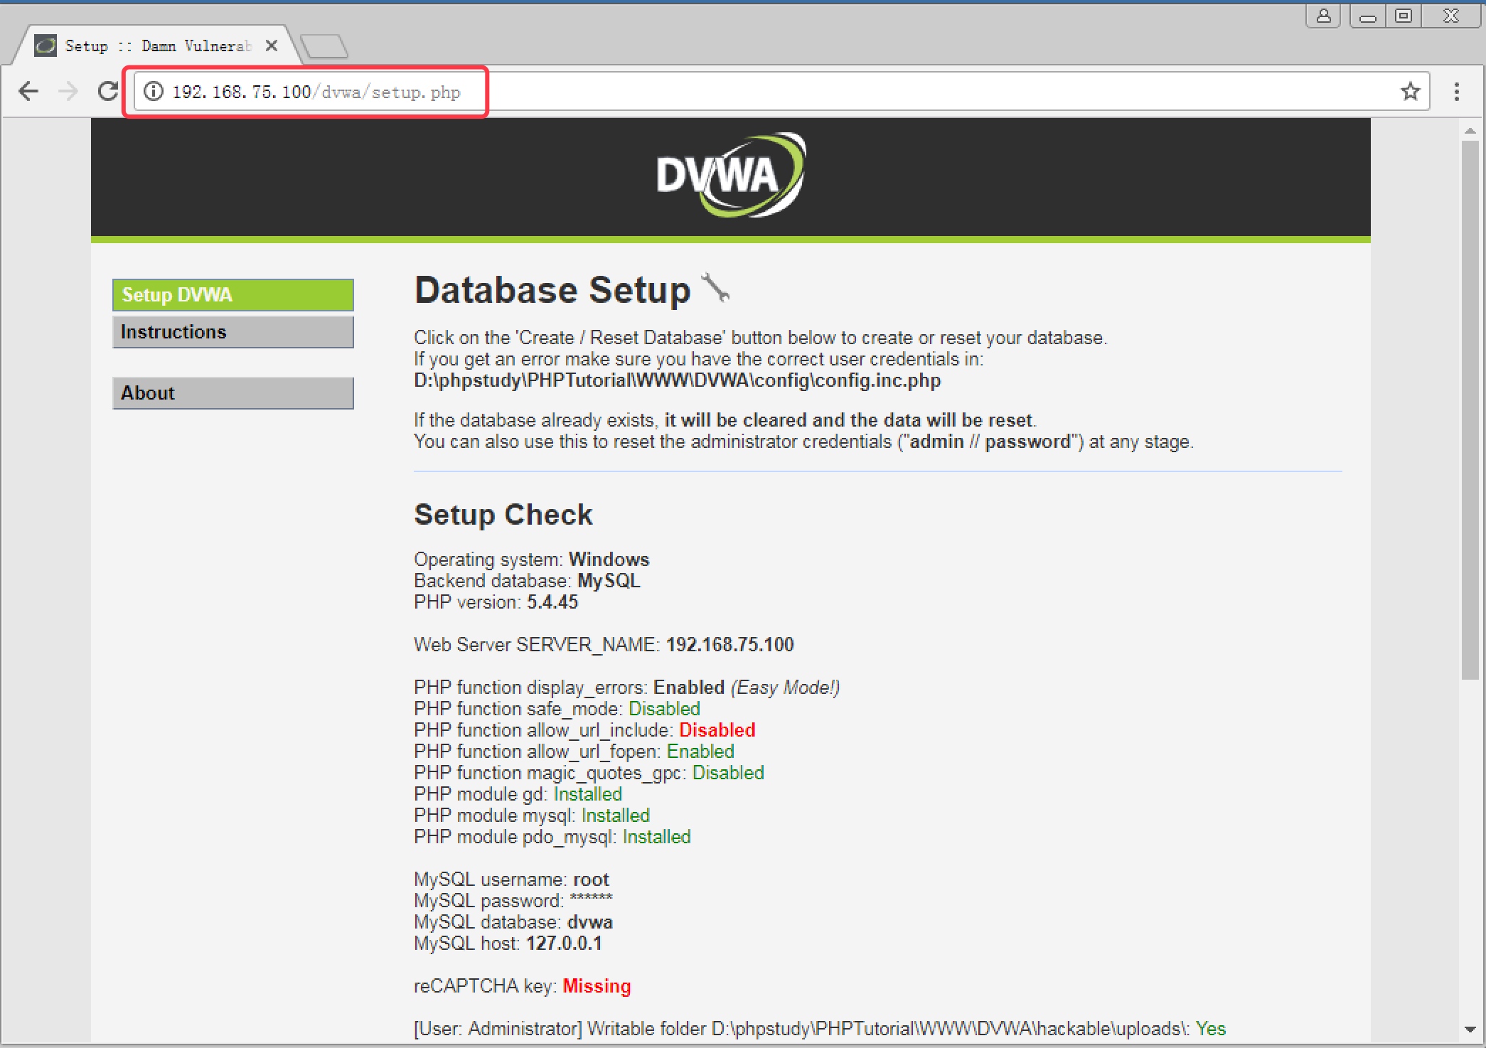This screenshot has width=1486, height=1048.
Task: Click the vertical scrollbar thumb
Action: [1470, 409]
